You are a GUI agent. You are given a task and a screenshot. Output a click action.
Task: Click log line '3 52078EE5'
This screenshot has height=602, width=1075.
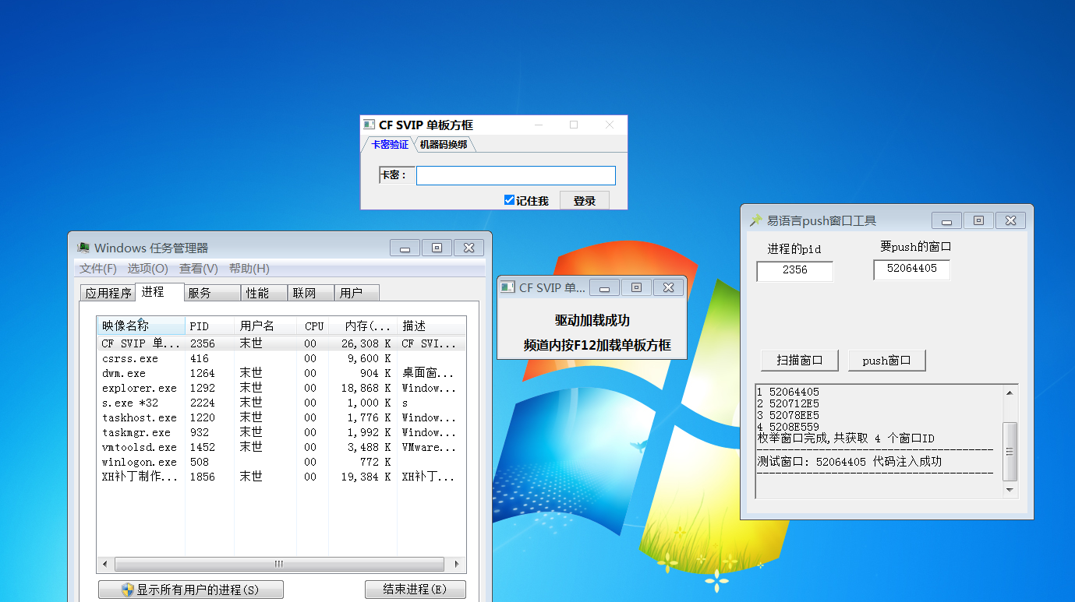tap(788, 415)
